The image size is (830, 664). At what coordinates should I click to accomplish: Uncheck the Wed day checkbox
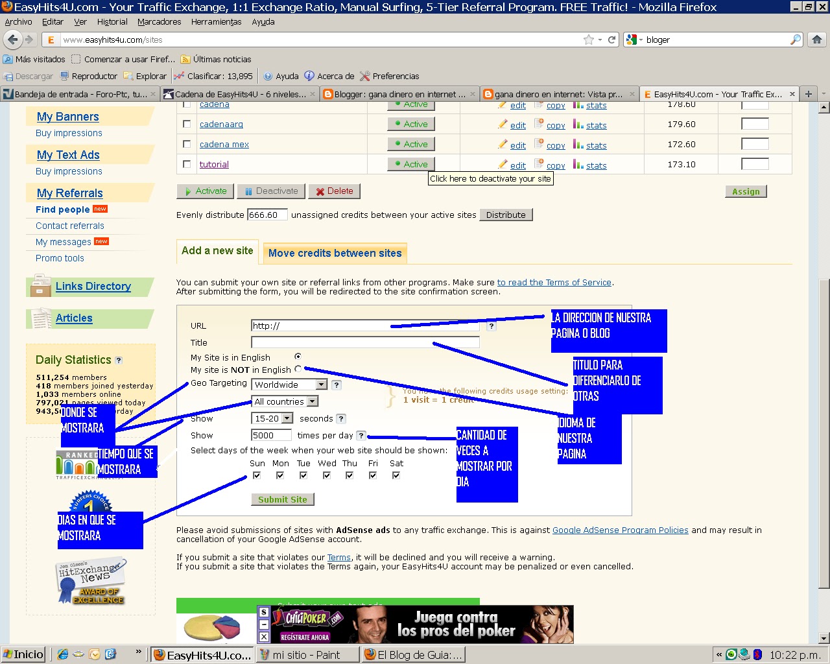pos(327,475)
